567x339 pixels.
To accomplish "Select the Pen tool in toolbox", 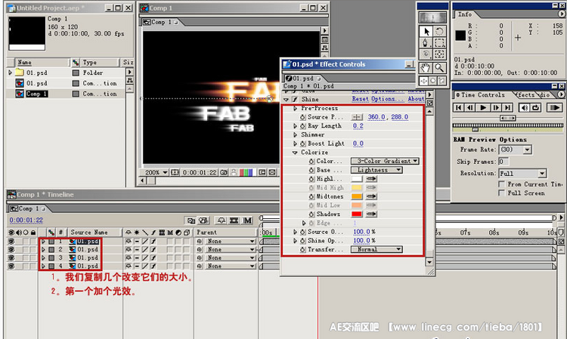I will [x=426, y=43].
